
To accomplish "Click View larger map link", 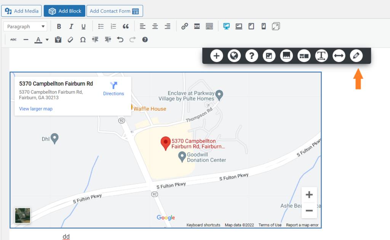I will 36,109.
